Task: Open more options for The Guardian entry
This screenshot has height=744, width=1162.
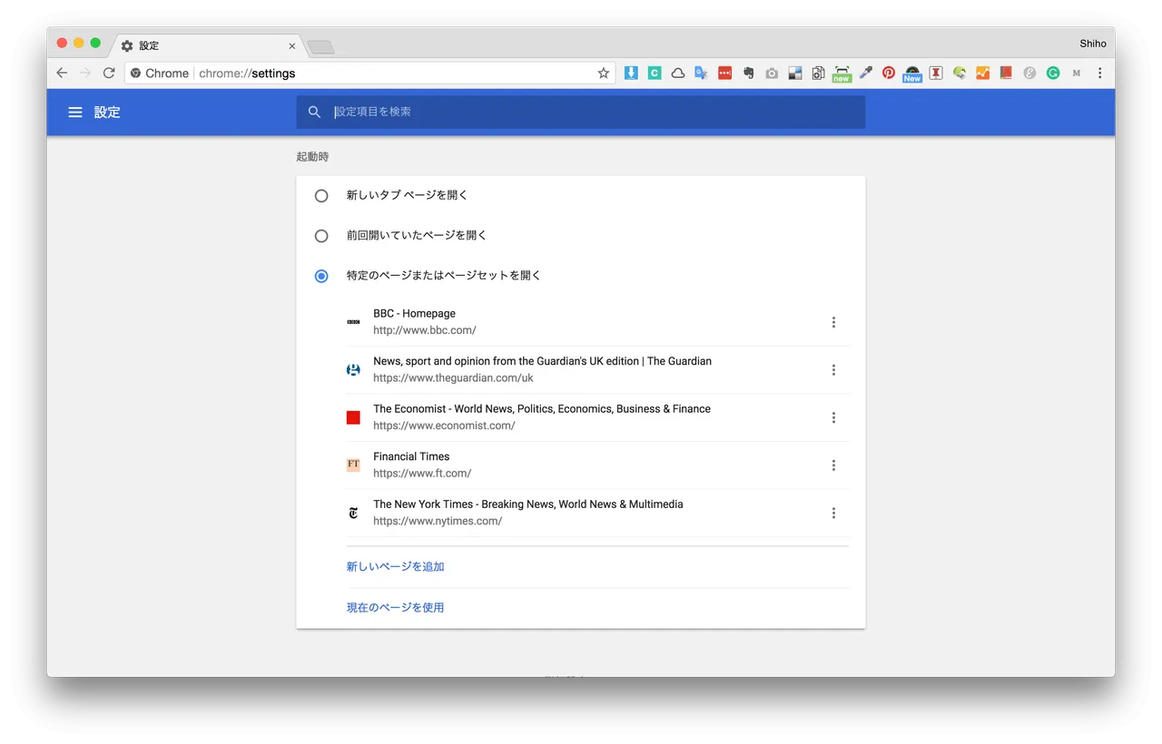Action: pos(833,370)
